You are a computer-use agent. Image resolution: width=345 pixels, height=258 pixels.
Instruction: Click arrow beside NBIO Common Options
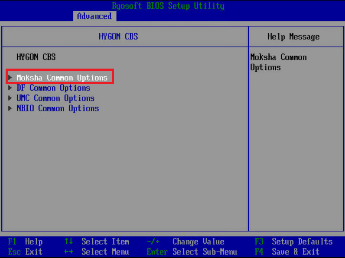(x=10, y=108)
